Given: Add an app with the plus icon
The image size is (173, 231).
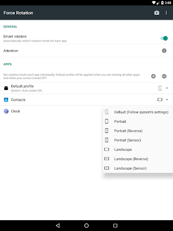Looking at the screenshot, I should click(x=153, y=76).
